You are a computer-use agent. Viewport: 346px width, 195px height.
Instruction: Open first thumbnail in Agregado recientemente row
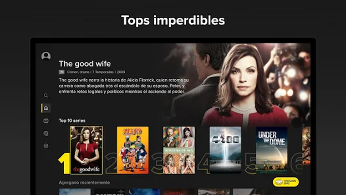pyautogui.click(x=75, y=192)
